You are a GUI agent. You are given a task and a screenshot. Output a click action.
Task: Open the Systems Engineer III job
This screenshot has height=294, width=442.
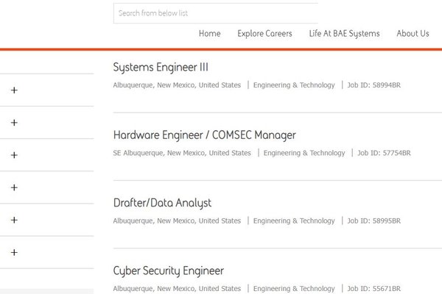pos(161,68)
